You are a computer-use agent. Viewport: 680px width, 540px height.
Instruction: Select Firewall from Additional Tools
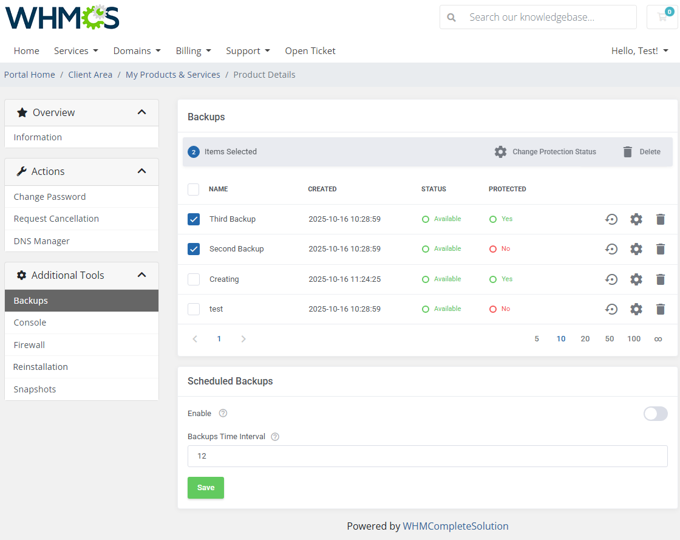click(x=29, y=345)
